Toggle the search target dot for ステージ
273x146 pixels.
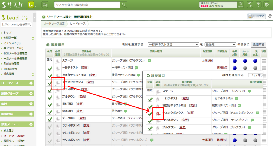tap(235, 61)
